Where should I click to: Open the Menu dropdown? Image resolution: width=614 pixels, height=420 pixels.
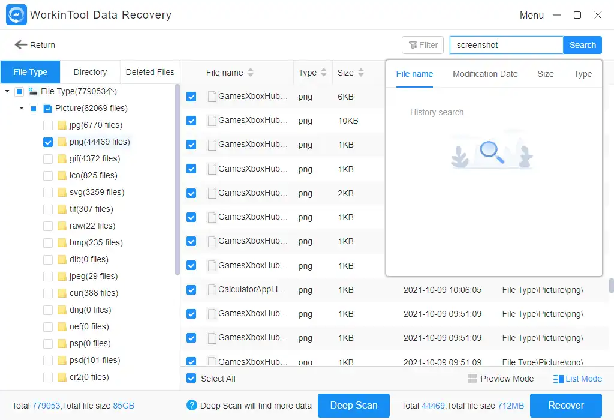531,15
